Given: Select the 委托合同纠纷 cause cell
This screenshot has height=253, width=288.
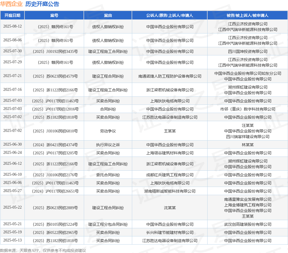Looking at the screenshot, I should pos(108,175).
